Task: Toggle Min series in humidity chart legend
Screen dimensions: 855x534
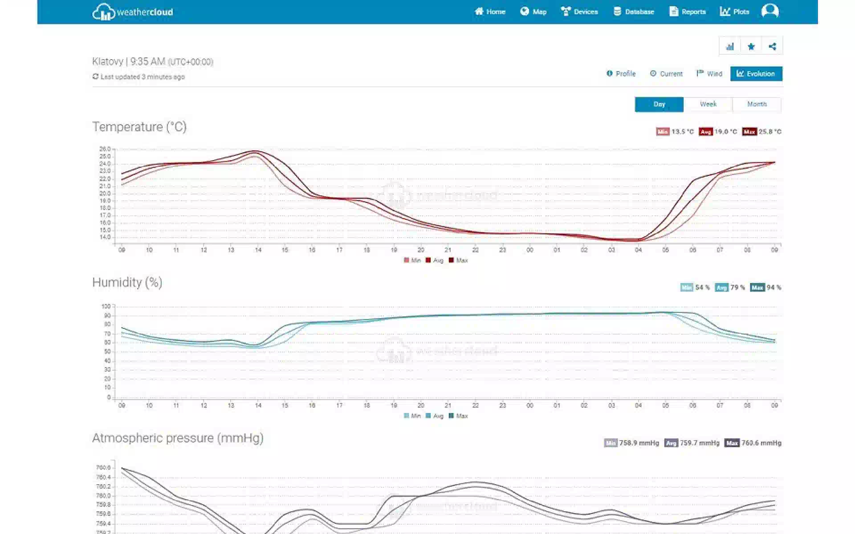Action: [412, 416]
